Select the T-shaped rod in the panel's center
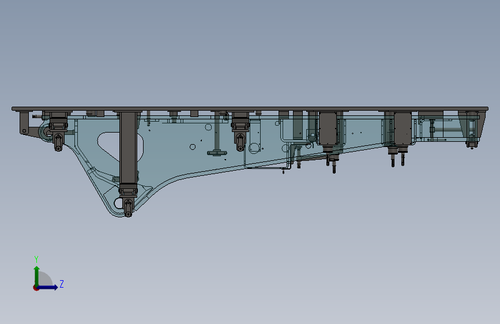Image resolution: width=500 pixels, height=324 pixels. [217, 134]
